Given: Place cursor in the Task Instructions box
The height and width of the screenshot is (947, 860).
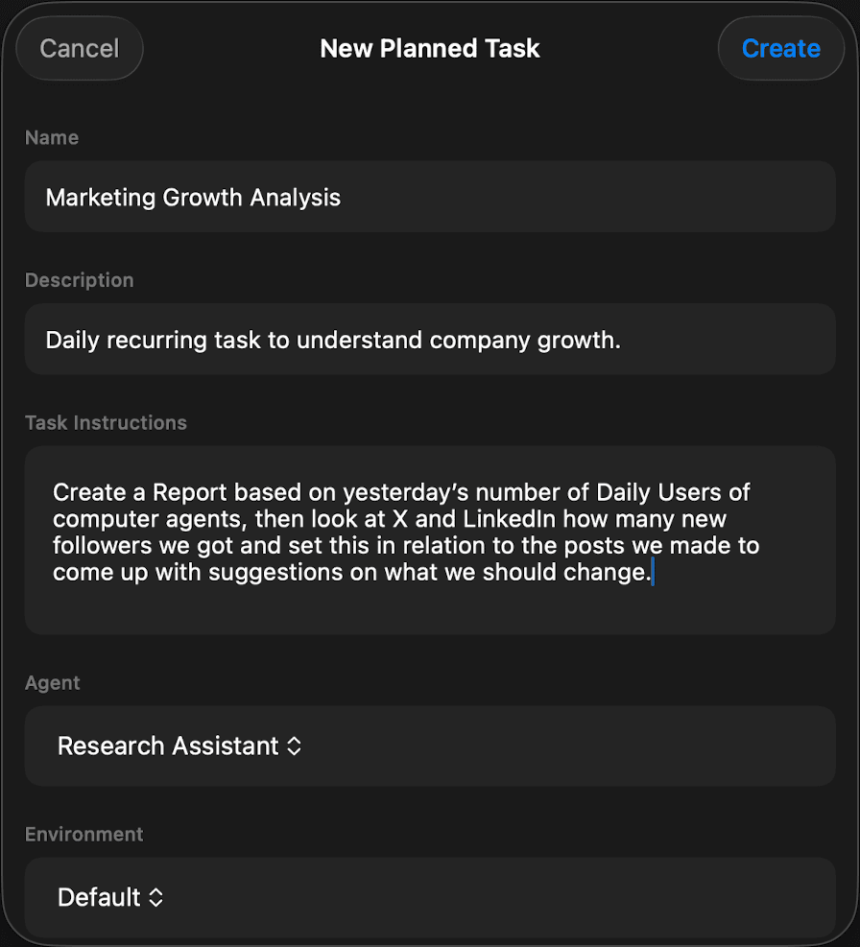Looking at the screenshot, I should coord(430,604).
